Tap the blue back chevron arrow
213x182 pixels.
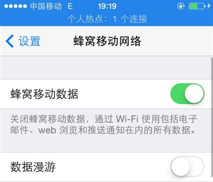pyautogui.click(x=10, y=41)
